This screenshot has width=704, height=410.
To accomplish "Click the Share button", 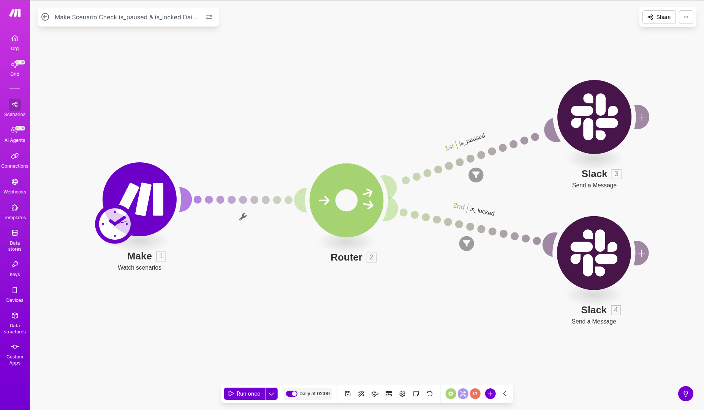I will tap(659, 17).
